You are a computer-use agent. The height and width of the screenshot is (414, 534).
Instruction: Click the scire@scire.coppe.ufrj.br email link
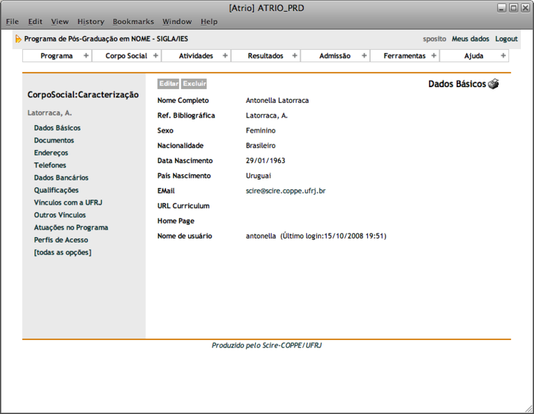[286, 191]
